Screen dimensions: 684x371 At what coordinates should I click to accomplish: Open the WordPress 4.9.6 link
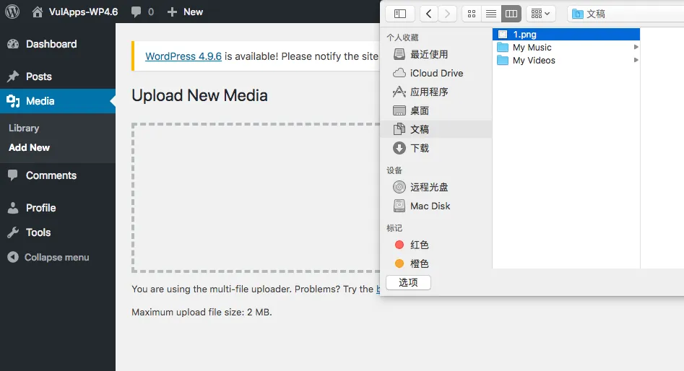pos(183,56)
